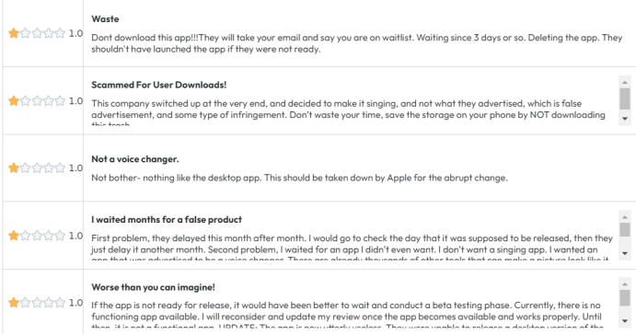Viewport: 636px width, 335px height.
Task: Click scrollbar thumb in I waited months review
Action: tap(625, 229)
